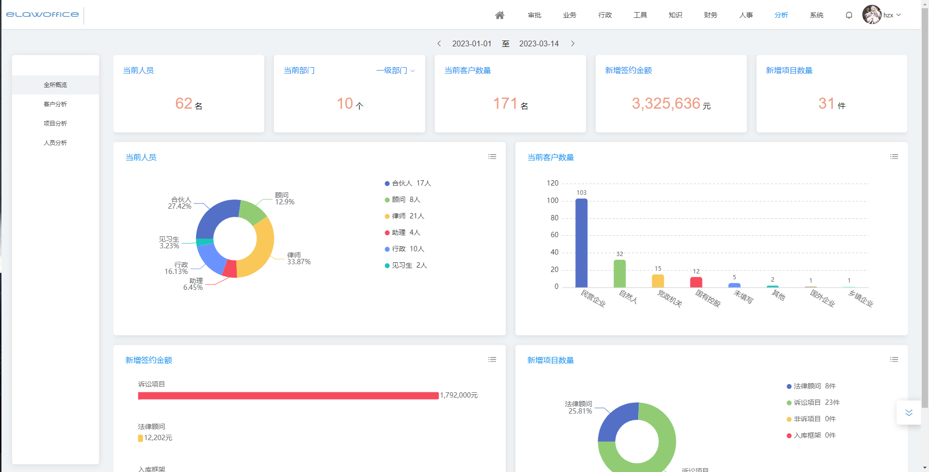Open the 知识 menu
The image size is (929, 472).
675,15
